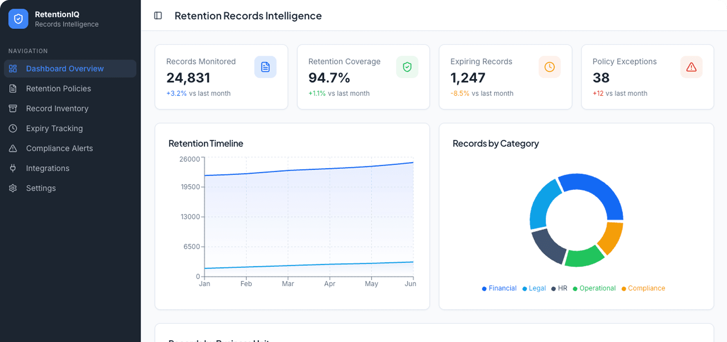
Task: Click the Retention Coverage shield icon
Action: [x=407, y=67]
